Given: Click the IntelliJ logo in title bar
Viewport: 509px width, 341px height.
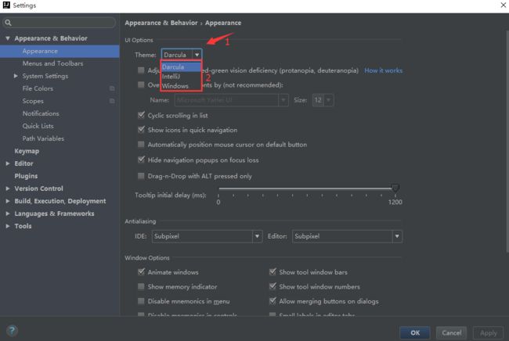Looking at the screenshot, I should (6, 5).
